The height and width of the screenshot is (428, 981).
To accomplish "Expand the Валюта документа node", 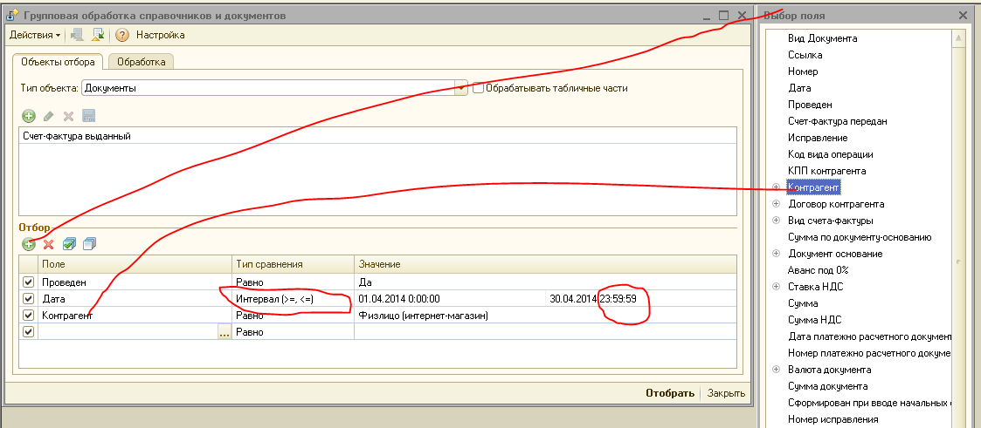I will pyautogui.click(x=777, y=370).
